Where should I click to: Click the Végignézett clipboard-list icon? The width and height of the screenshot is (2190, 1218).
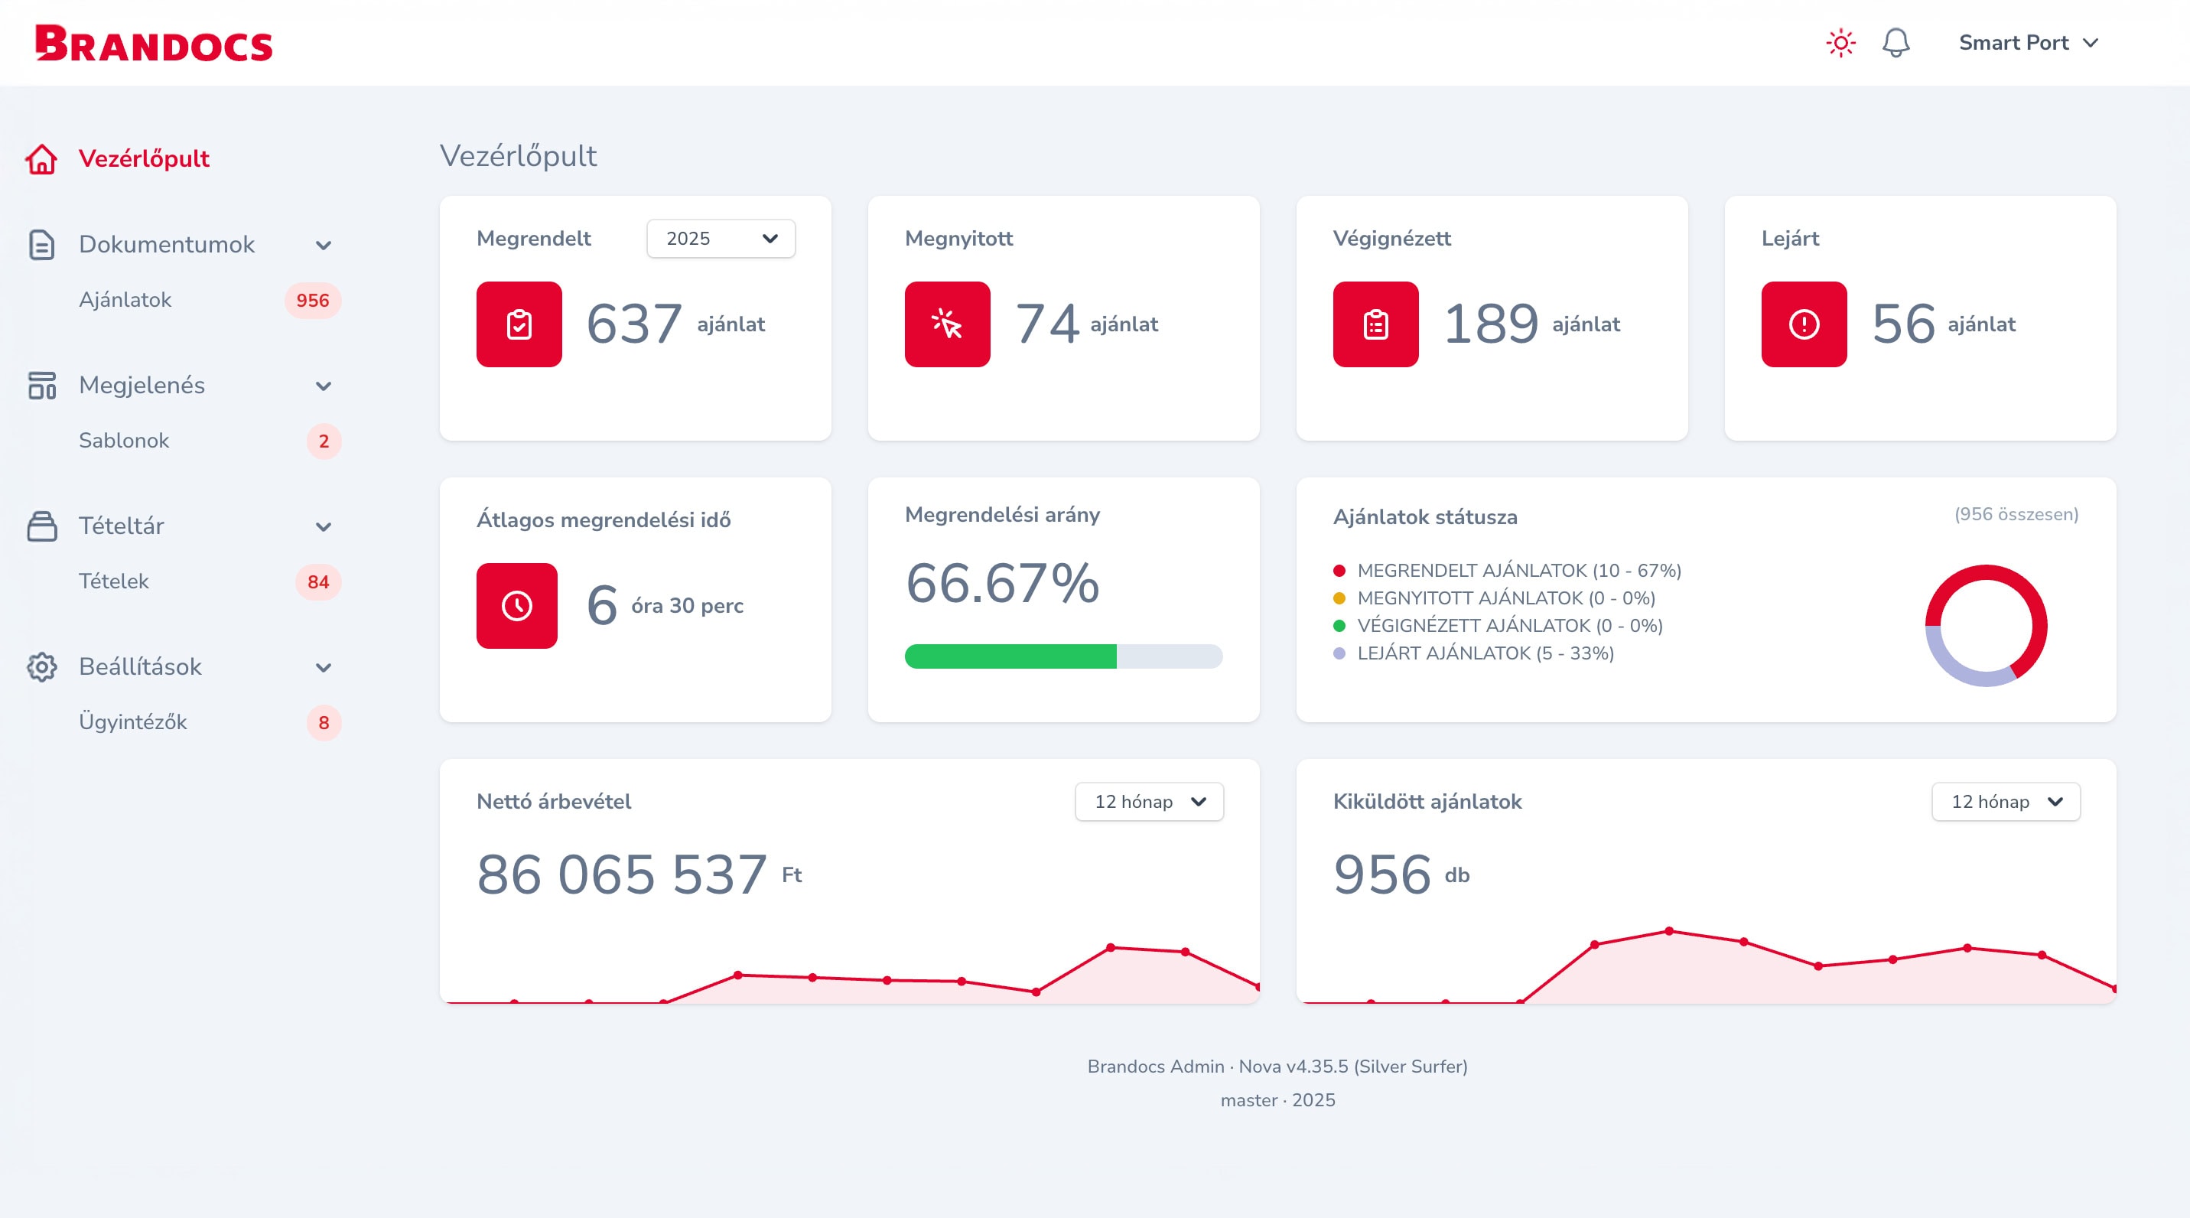(1375, 324)
